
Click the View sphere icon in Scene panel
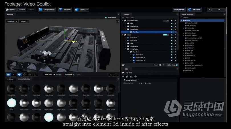[160, 65]
